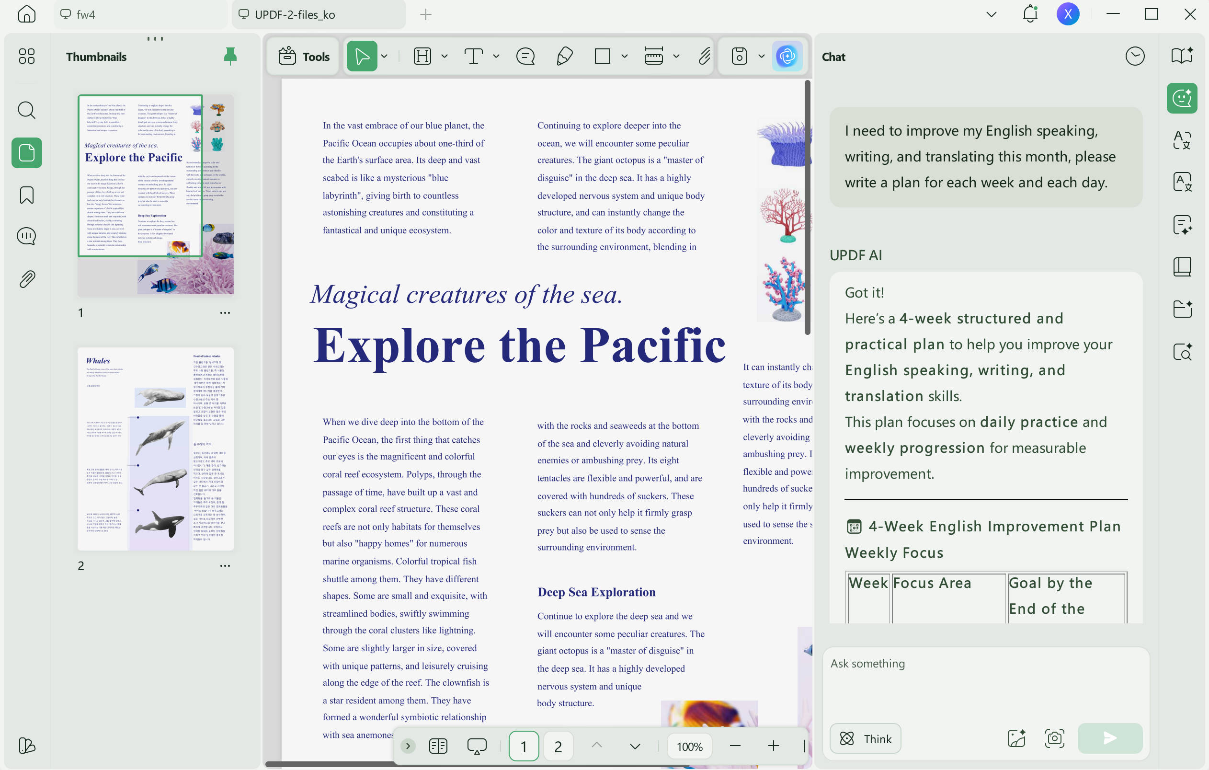Open more options for thumbnail page 1
This screenshot has height=770, width=1209.
tap(225, 313)
